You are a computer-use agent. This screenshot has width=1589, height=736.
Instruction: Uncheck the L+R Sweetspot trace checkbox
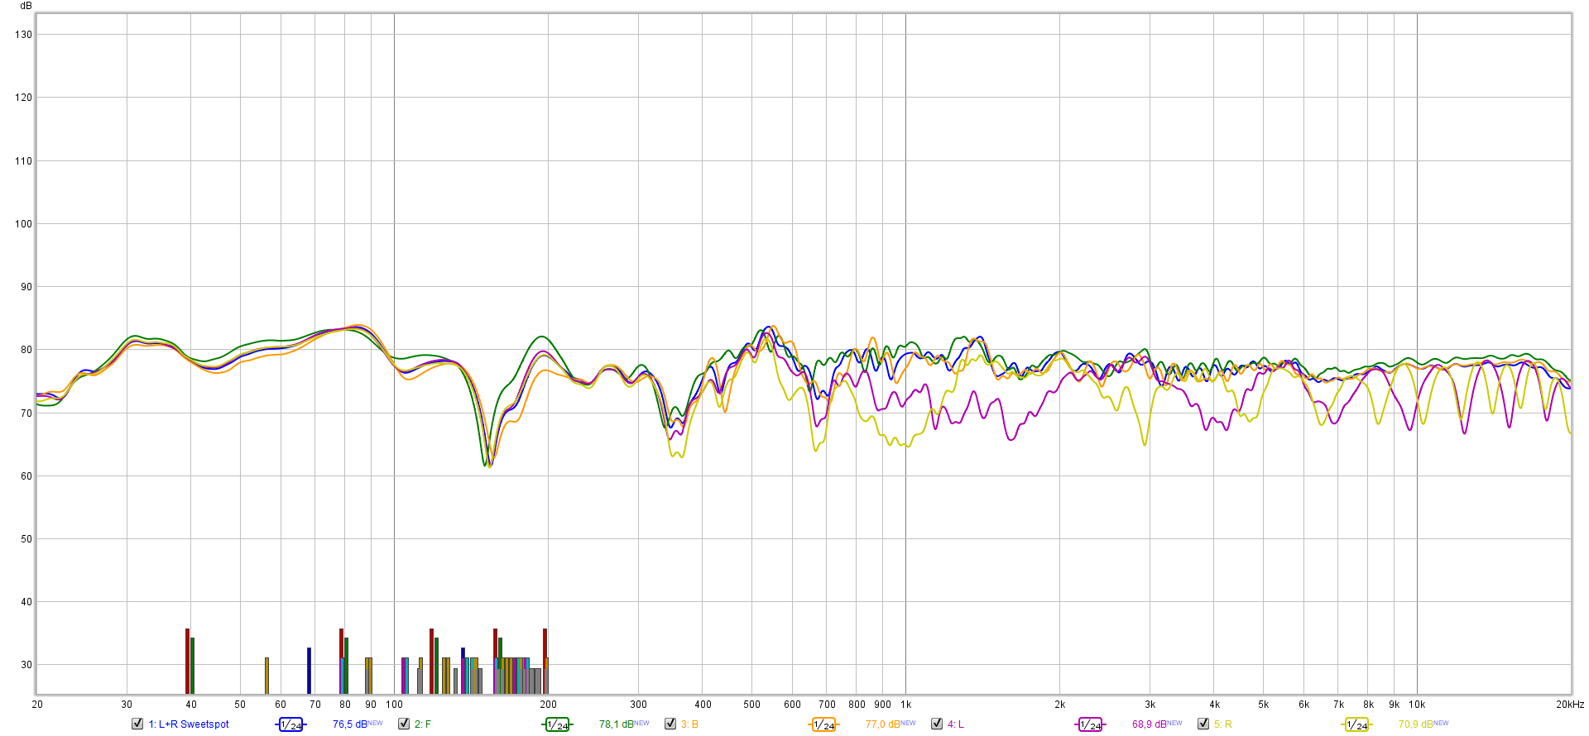click(137, 724)
